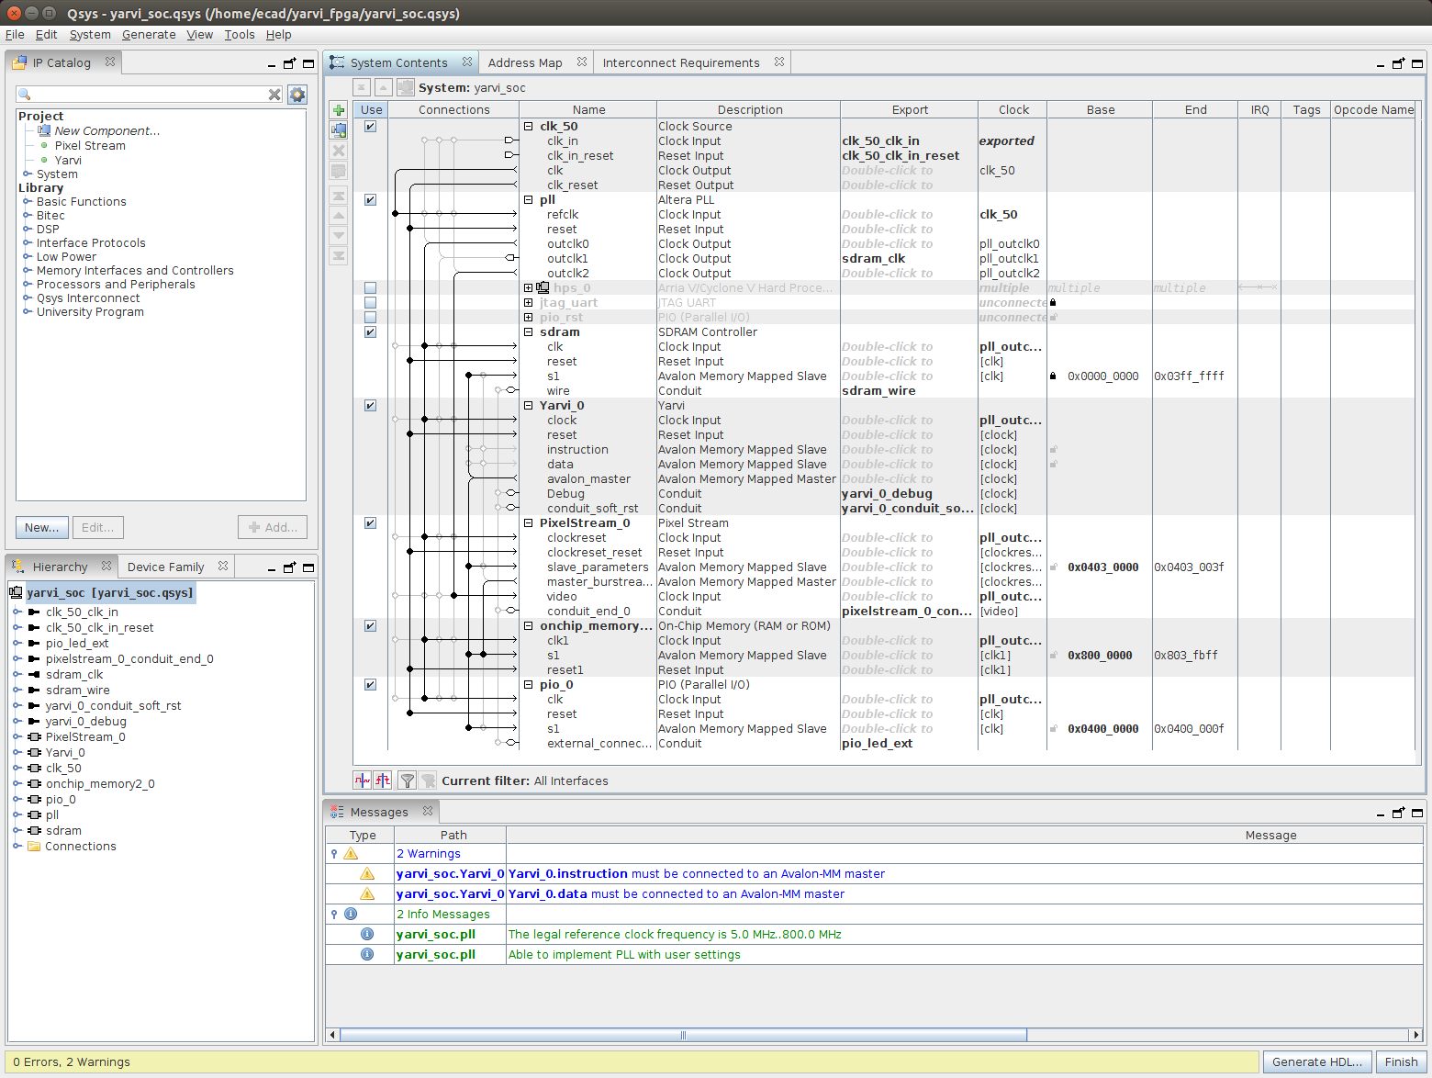The height and width of the screenshot is (1078, 1432).
Task: Switch to the Address Map tab
Action: [525, 62]
